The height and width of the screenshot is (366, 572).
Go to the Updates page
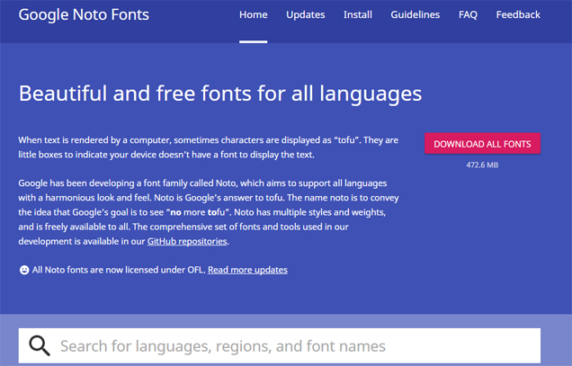point(305,15)
